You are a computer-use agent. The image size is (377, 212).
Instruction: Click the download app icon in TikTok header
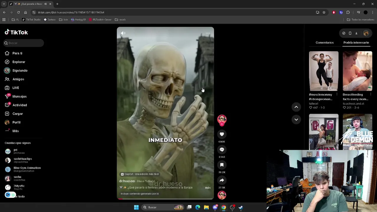tap(356, 33)
